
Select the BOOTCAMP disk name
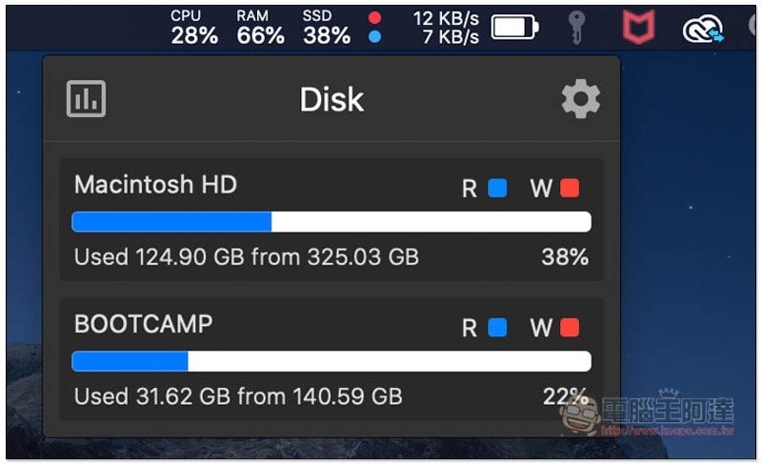point(143,324)
